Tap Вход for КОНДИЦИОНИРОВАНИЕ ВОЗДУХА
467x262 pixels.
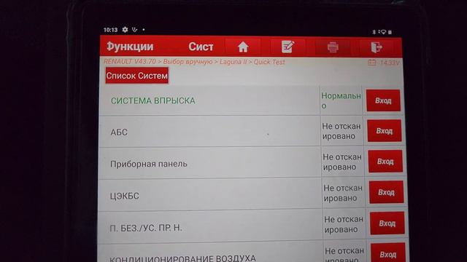click(x=388, y=253)
